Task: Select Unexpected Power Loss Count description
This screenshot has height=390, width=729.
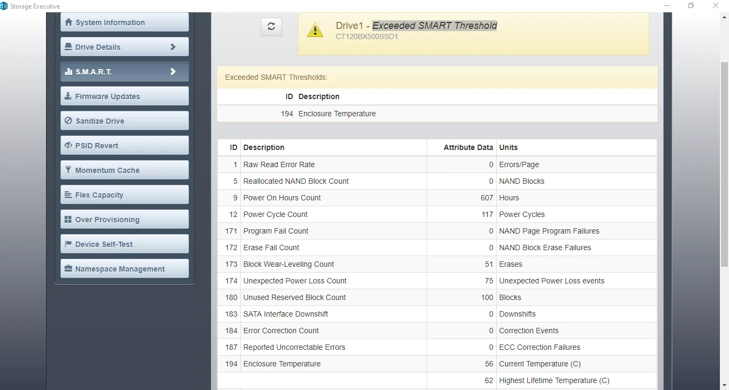Action: click(x=295, y=281)
